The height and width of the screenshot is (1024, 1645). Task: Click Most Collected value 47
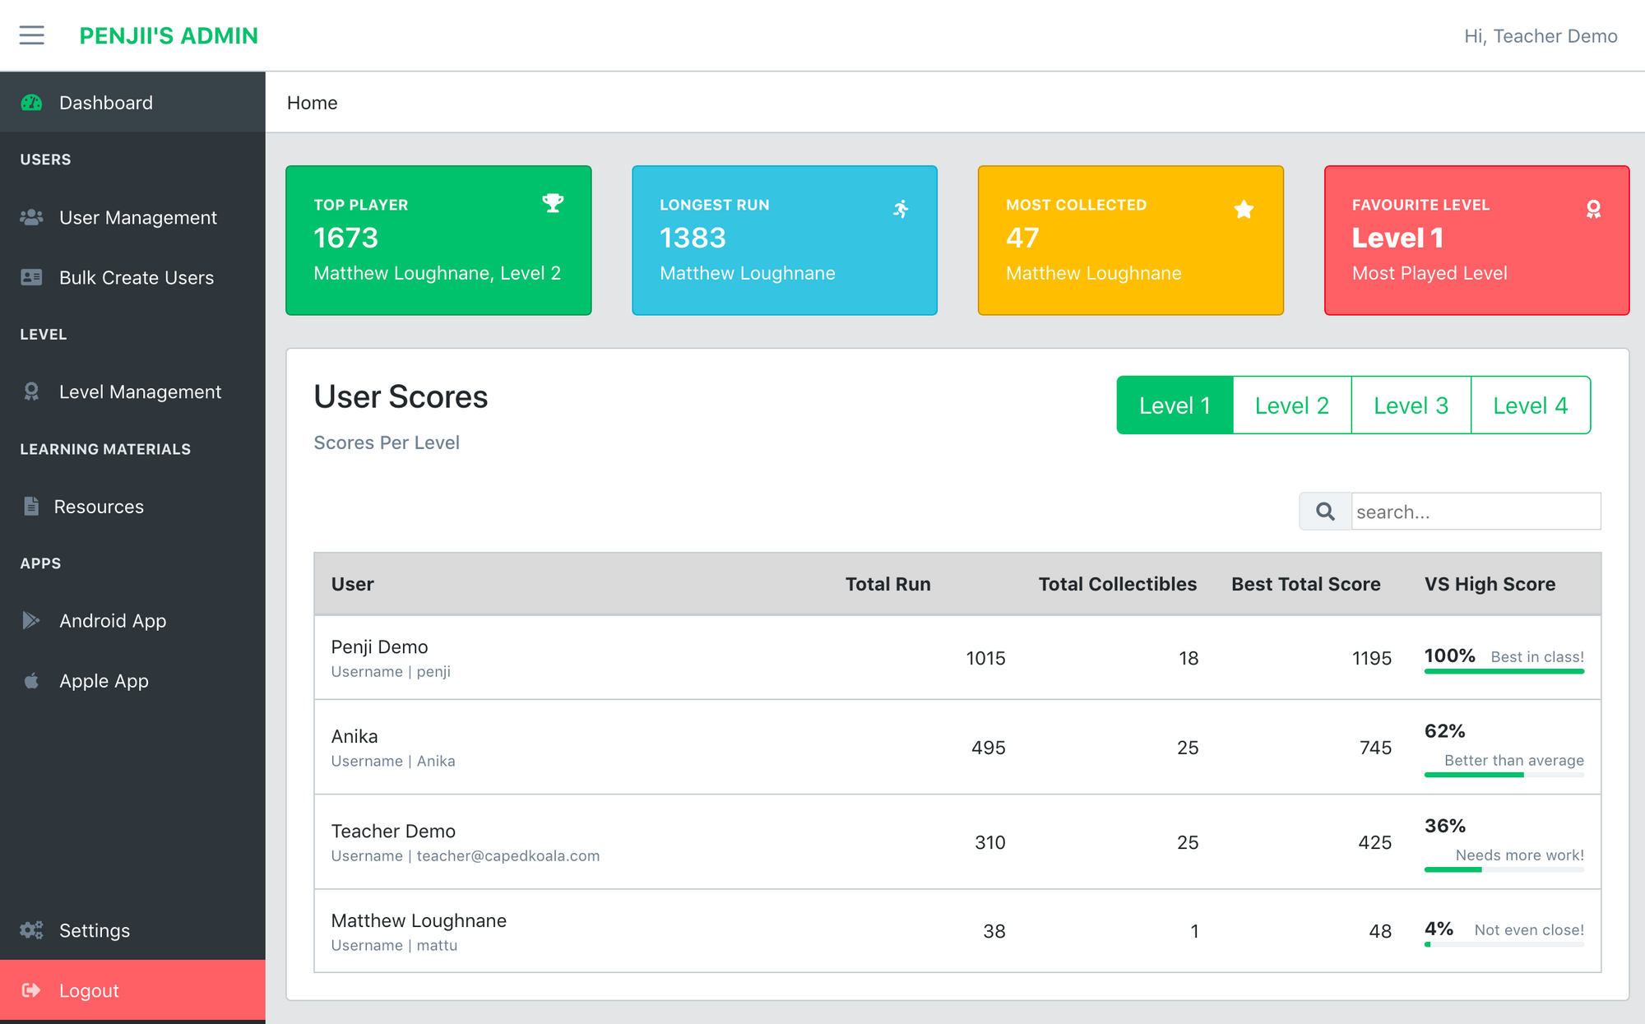[x=1022, y=238]
